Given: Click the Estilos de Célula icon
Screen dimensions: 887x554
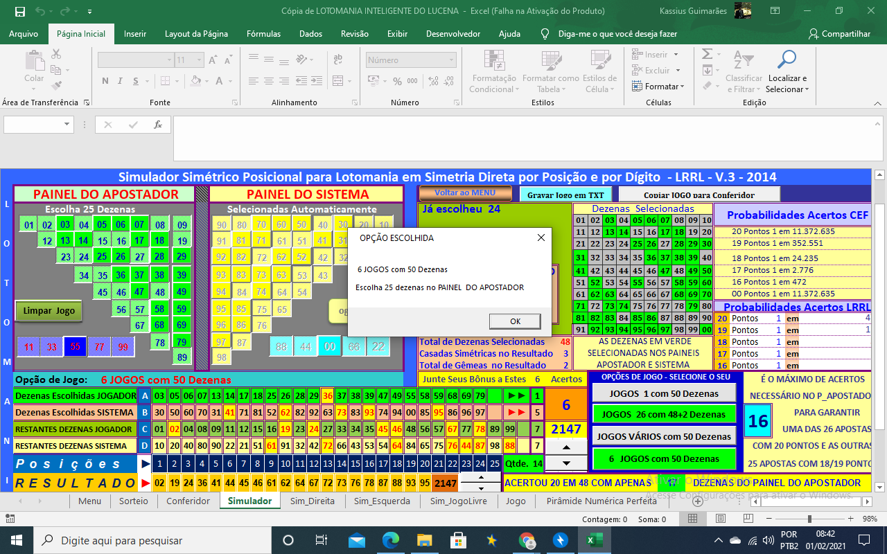Looking at the screenshot, I should point(599,62).
